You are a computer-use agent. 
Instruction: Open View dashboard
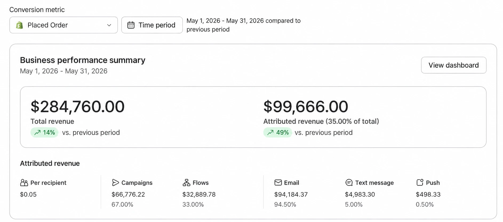(x=454, y=65)
